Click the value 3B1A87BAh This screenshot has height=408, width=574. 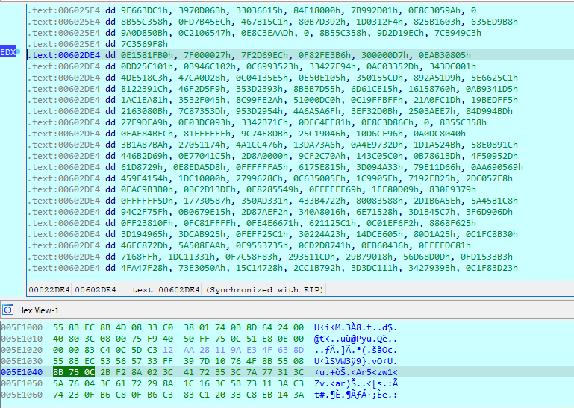coord(144,145)
